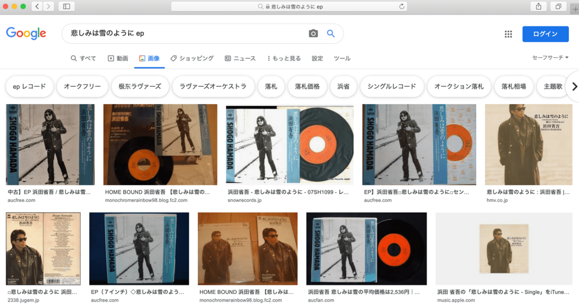The image size is (579, 306).
Task: Open the 設定 menu
Action: click(318, 58)
